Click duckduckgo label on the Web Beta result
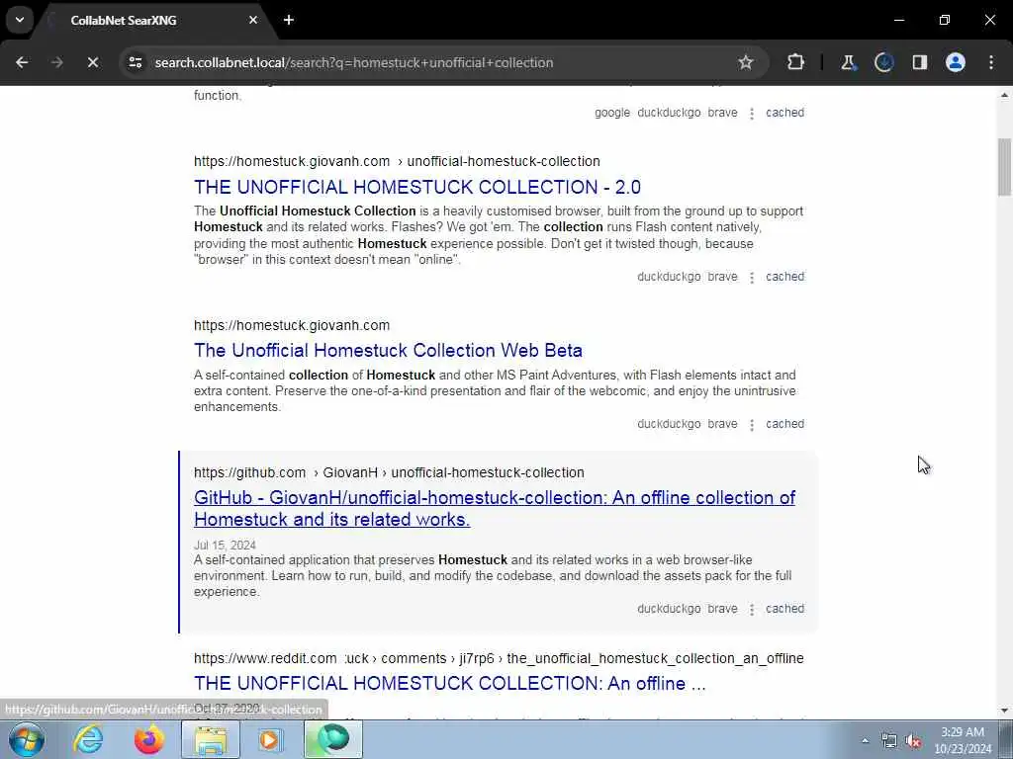1013x759 pixels. coord(669,424)
